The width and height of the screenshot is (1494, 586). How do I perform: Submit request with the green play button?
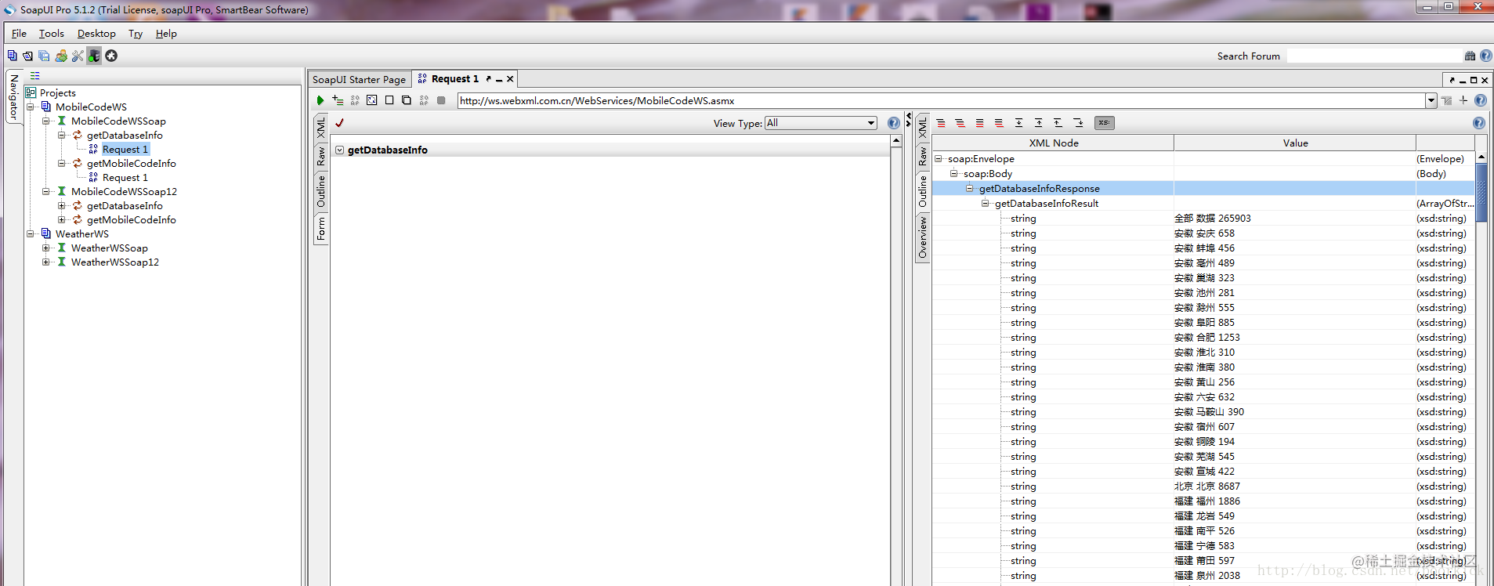(320, 100)
